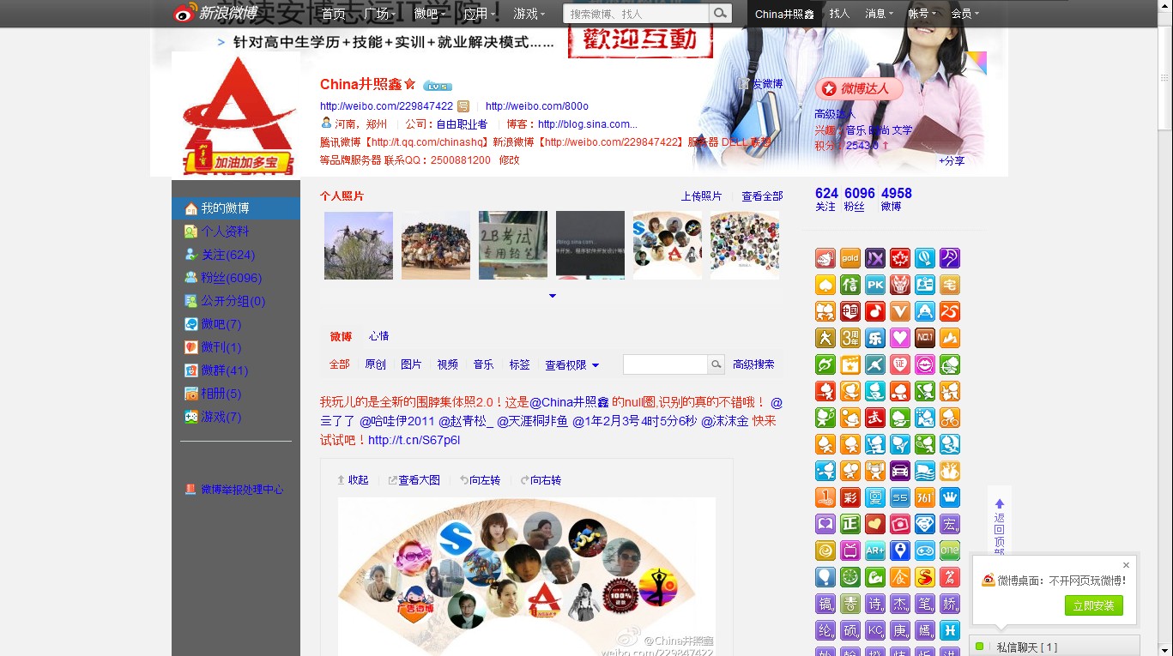Click the pink lips badge
The width and height of the screenshot is (1173, 656).
pyautogui.click(x=925, y=364)
